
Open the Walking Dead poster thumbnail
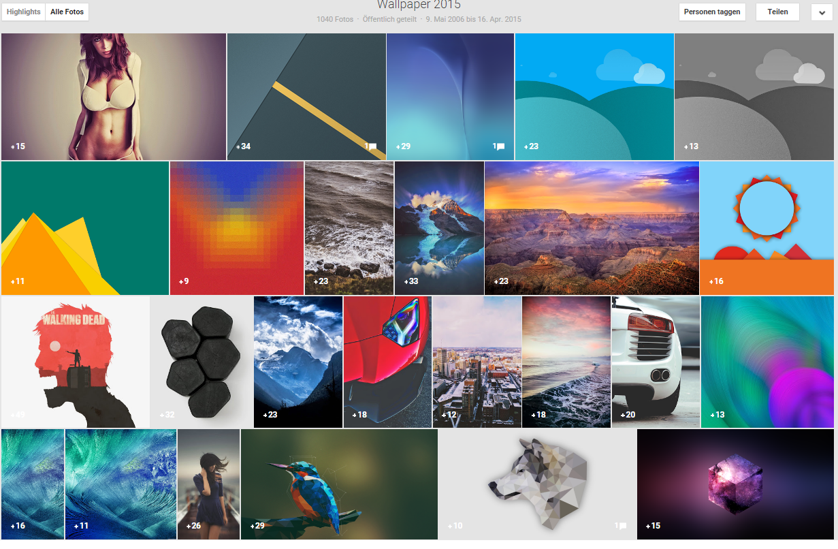(x=75, y=361)
